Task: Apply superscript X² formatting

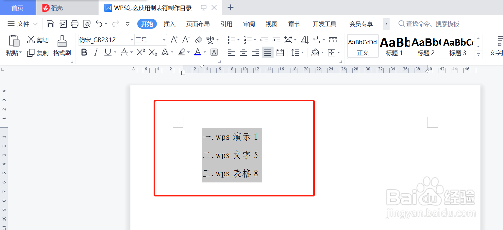Action: click(141, 52)
